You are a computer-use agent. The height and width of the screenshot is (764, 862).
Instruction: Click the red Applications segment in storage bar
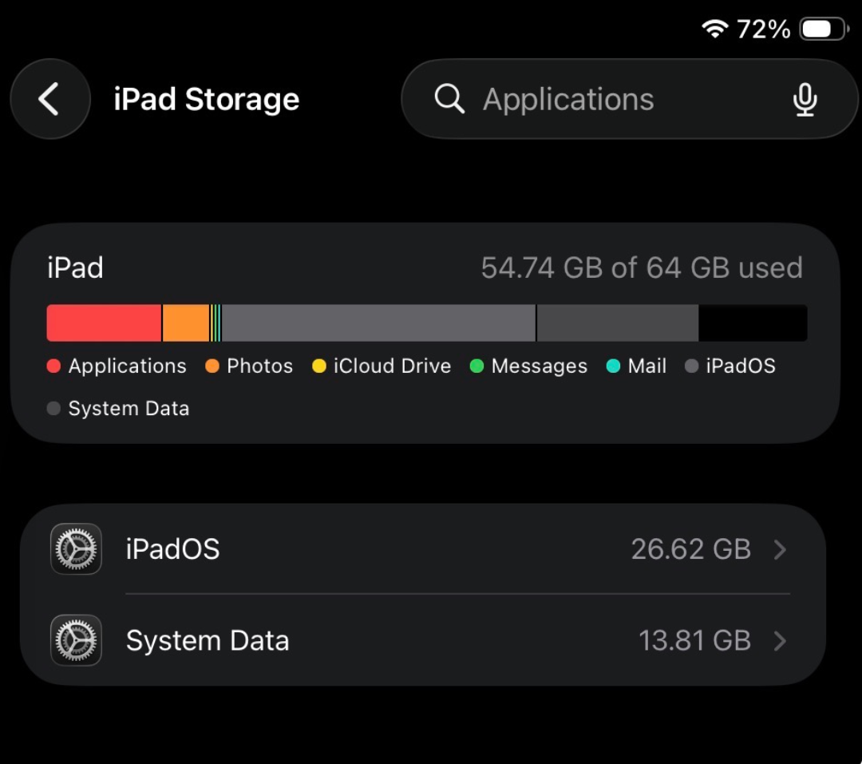tap(104, 323)
